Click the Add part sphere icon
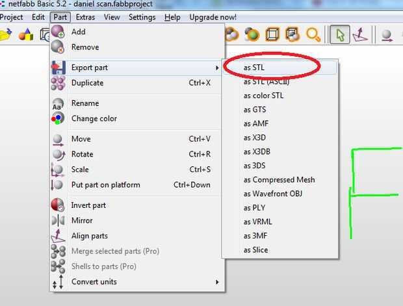The image size is (403, 306). pyautogui.click(x=58, y=32)
